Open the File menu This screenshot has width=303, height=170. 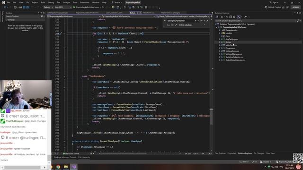[9, 2]
